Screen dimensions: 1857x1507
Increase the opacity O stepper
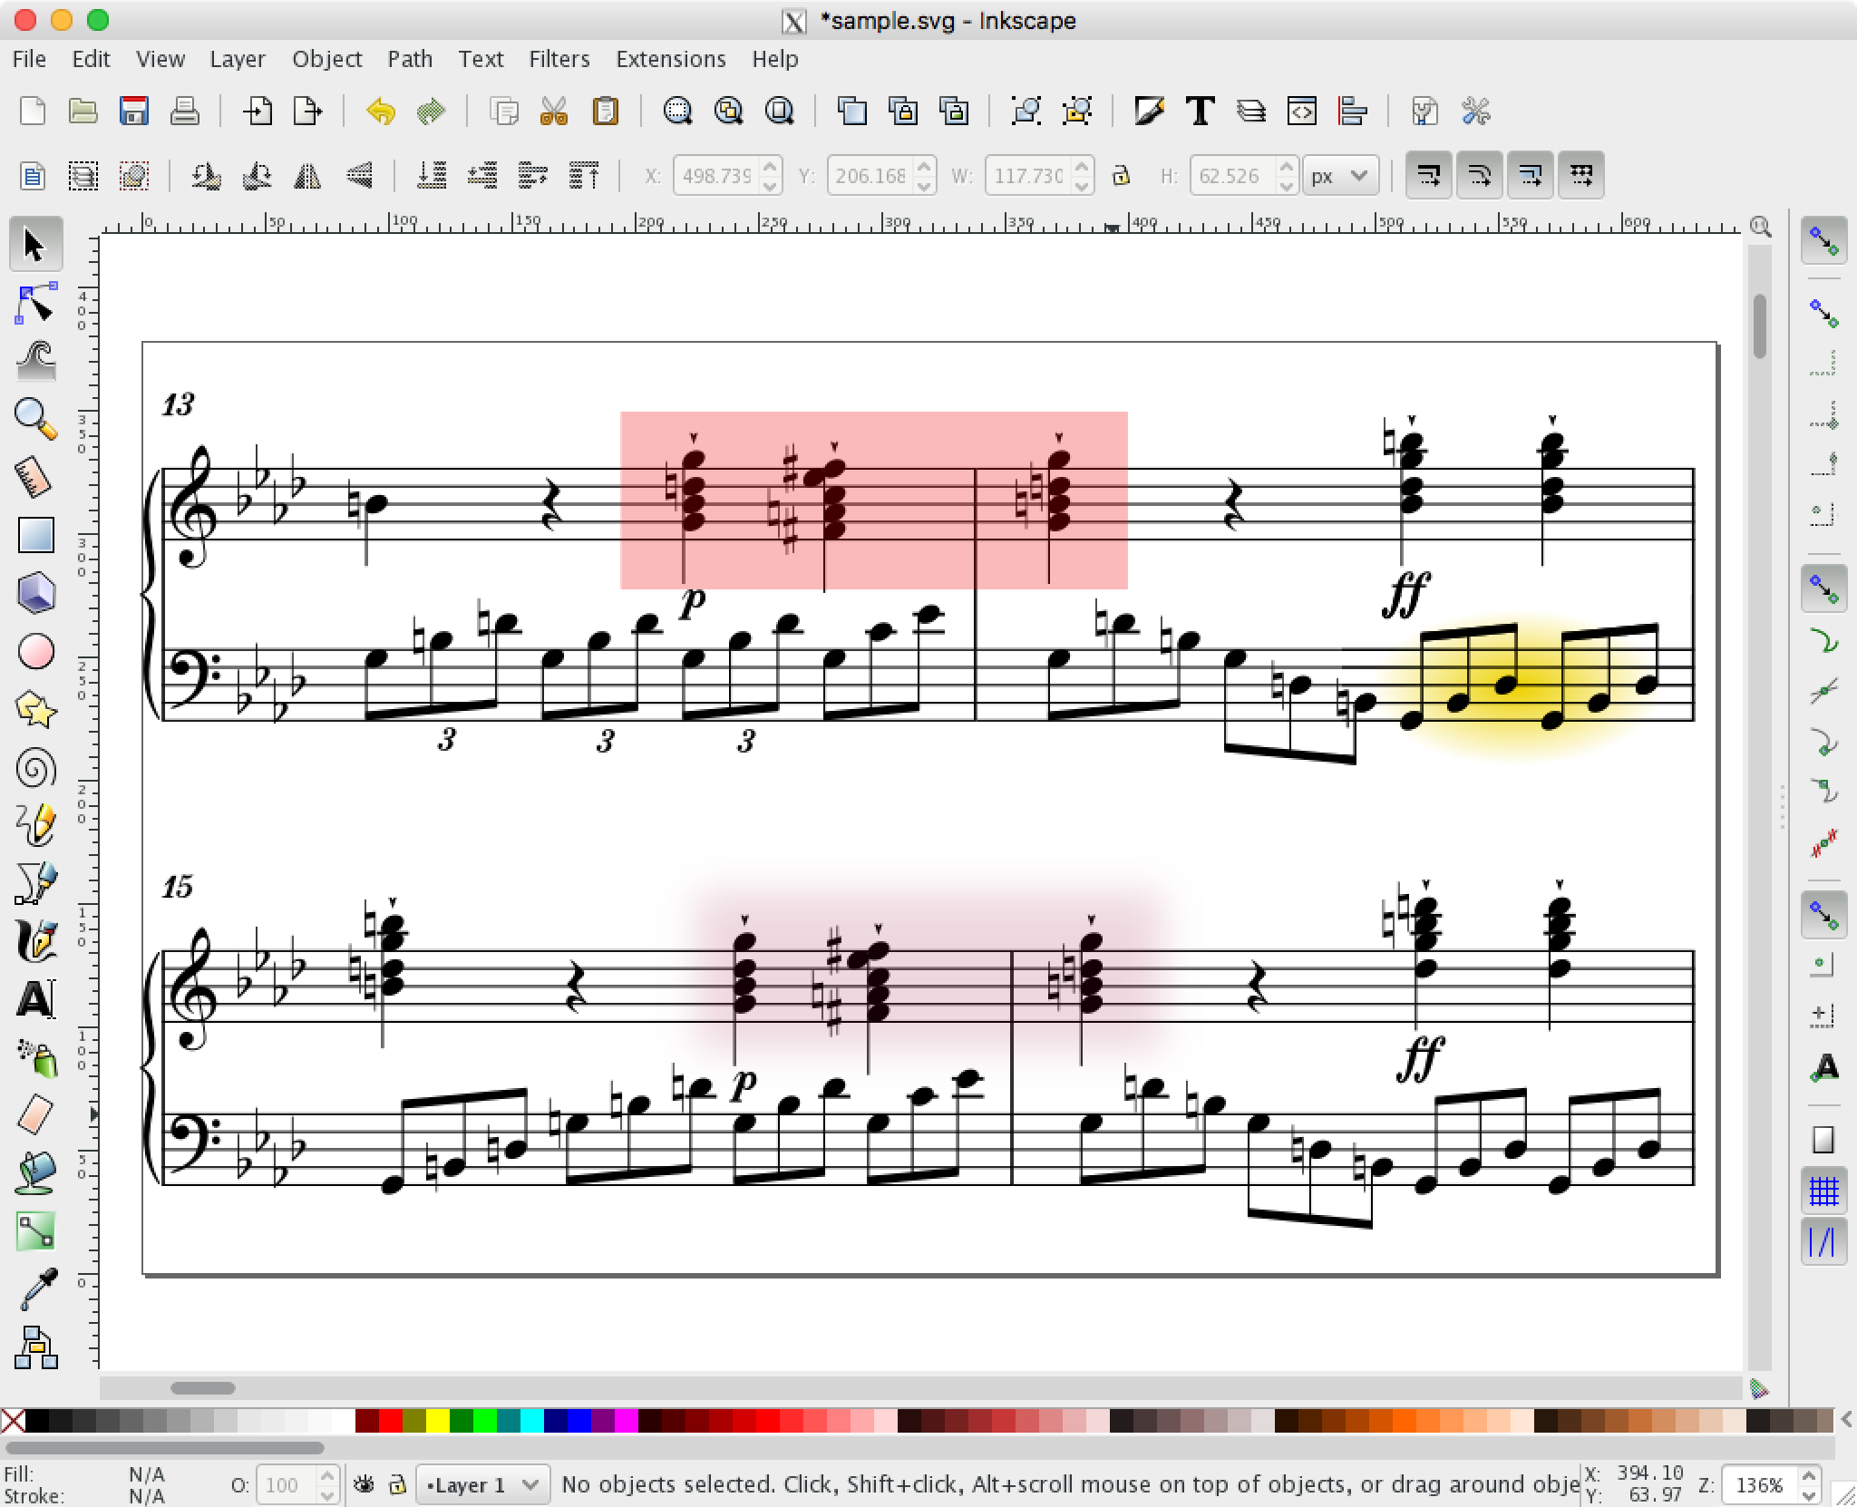click(328, 1475)
